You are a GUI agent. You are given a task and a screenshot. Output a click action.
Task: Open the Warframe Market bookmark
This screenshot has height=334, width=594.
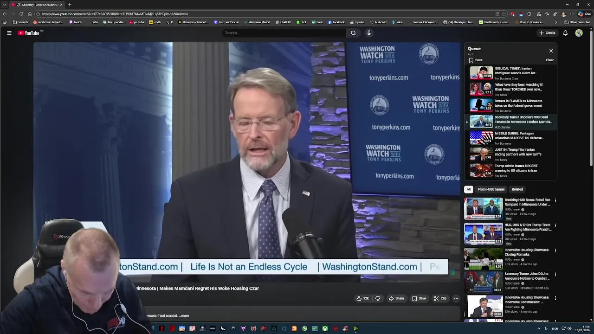(x=257, y=22)
